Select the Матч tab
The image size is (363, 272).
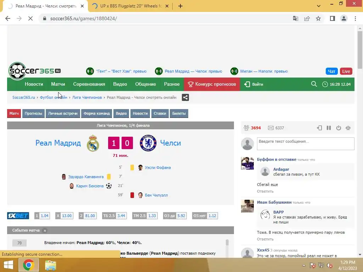pos(14,113)
